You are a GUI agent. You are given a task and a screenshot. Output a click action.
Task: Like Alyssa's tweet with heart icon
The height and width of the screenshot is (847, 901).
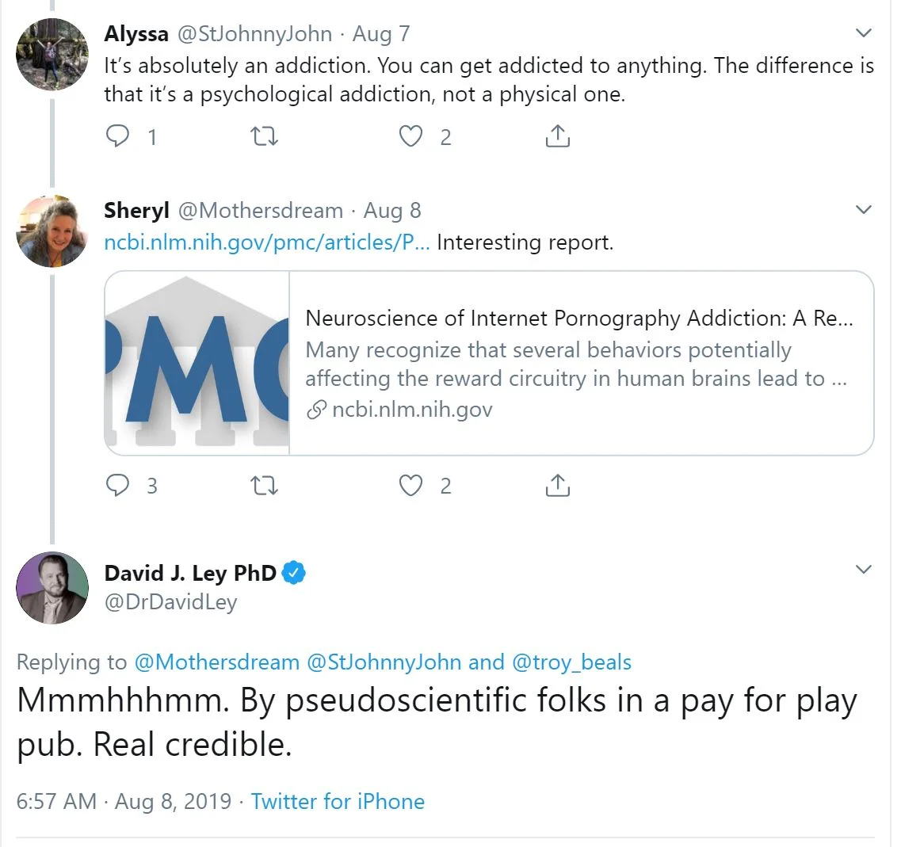pos(410,136)
